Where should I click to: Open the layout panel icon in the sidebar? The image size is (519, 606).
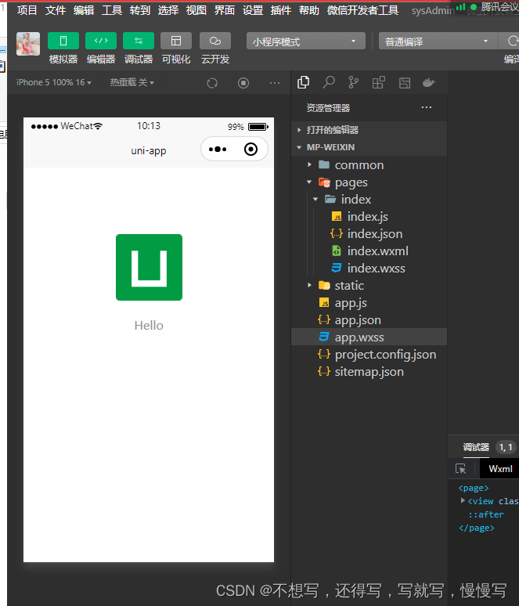tap(405, 83)
